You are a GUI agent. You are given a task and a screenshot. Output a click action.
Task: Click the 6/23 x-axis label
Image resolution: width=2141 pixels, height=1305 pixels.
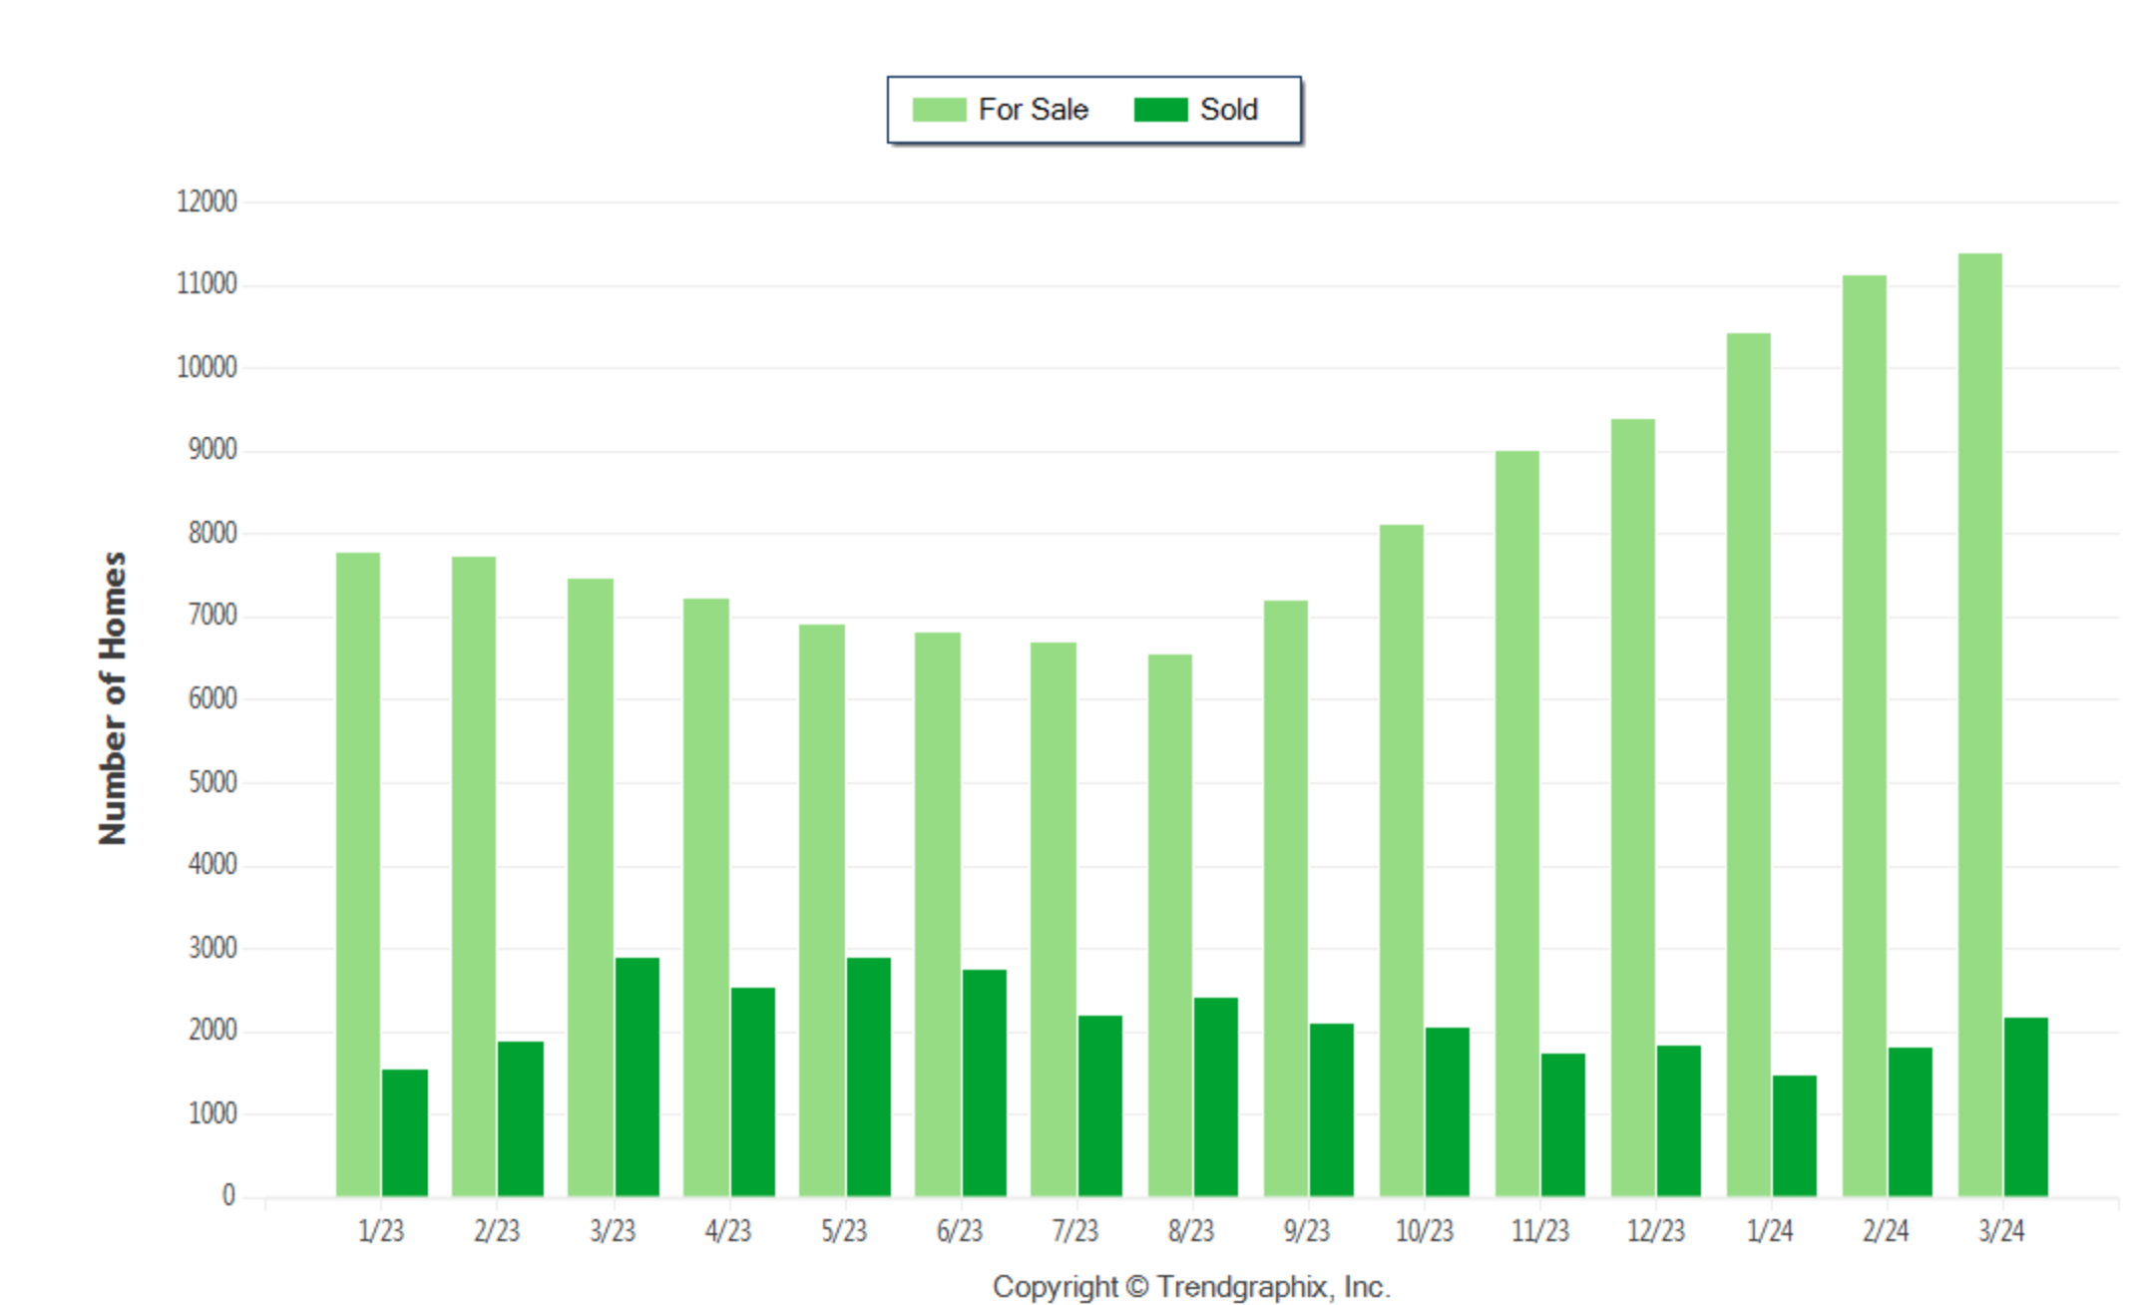960,1231
